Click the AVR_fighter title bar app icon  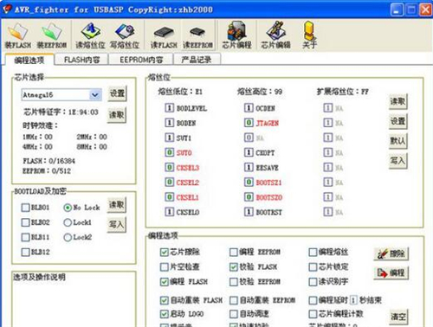(7, 10)
